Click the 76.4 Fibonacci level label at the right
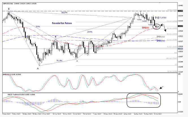Screen dimensions: 188x117 coord(172,47)
